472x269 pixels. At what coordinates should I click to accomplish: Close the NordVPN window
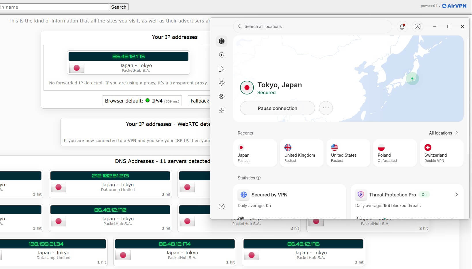462,26
